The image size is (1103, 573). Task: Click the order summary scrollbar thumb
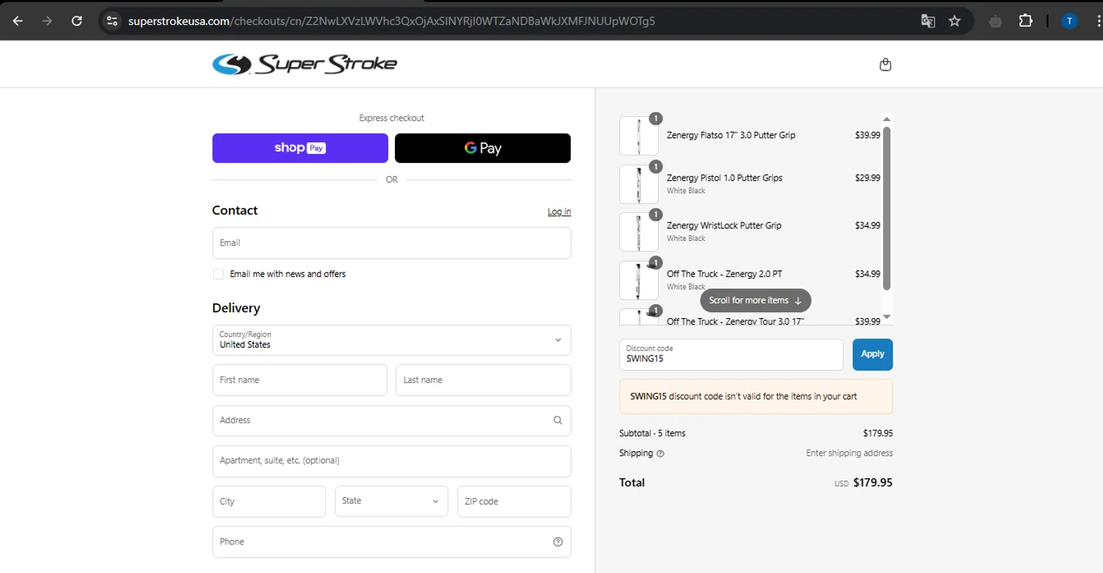887,208
